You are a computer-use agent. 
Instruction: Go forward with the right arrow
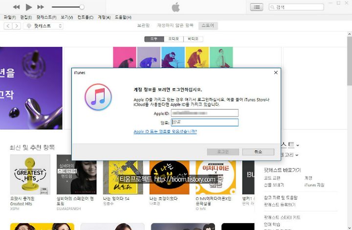point(17,26)
